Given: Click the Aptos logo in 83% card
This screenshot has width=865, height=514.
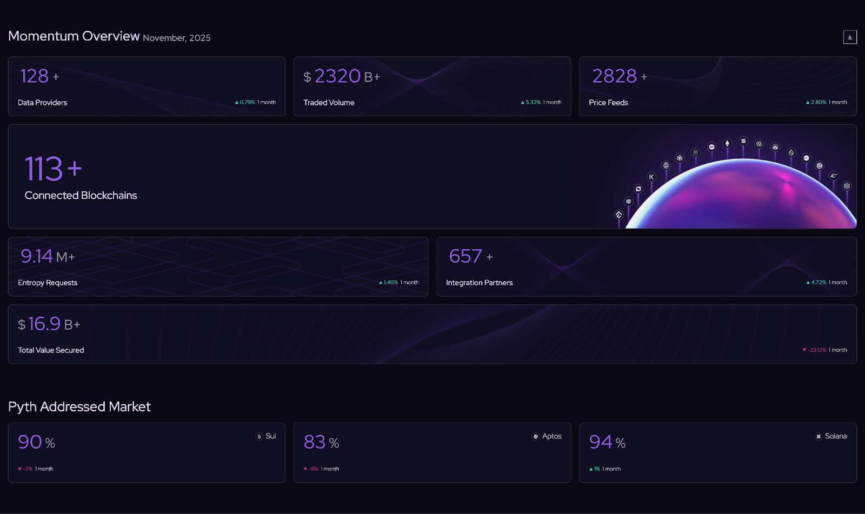Looking at the screenshot, I should point(536,436).
